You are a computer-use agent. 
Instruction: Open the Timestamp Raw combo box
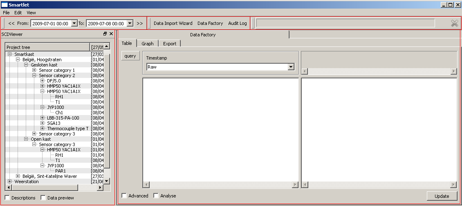pyautogui.click(x=220, y=67)
